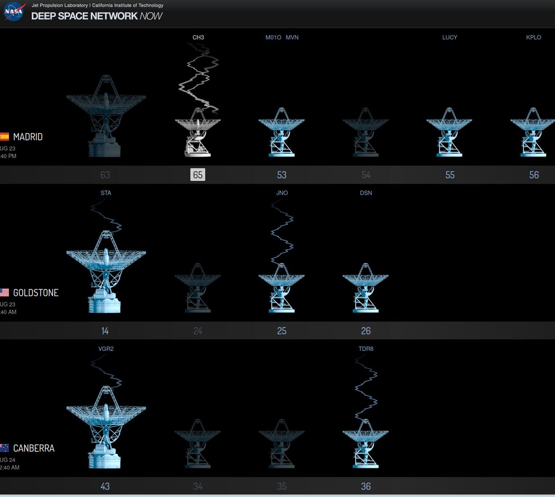Select the KPLO mission label
Image resolution: width=555 pixels, height=497 pixels.
coord(534,37)
